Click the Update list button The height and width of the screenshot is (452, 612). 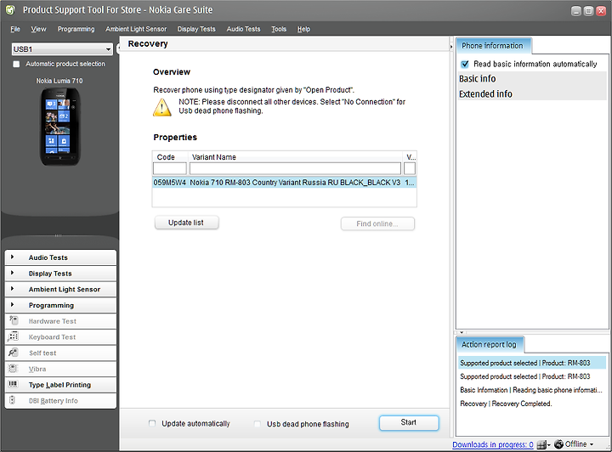[186, 223]
